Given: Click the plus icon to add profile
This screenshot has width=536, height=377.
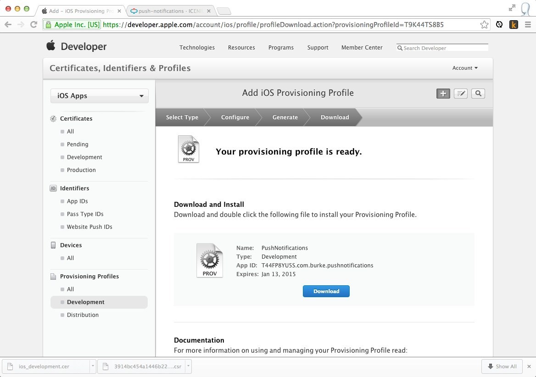Looking at the screenshot, I should click(x=443, y=94).
